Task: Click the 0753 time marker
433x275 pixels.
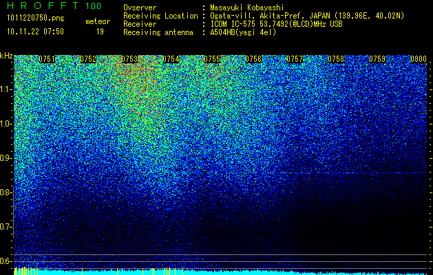Action: tap(129, 59)
